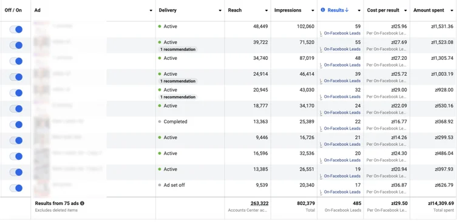The height and width of the screenshot is (222, 459).
Task: Sort by the Amount spent header
Action: click(429, 10)
